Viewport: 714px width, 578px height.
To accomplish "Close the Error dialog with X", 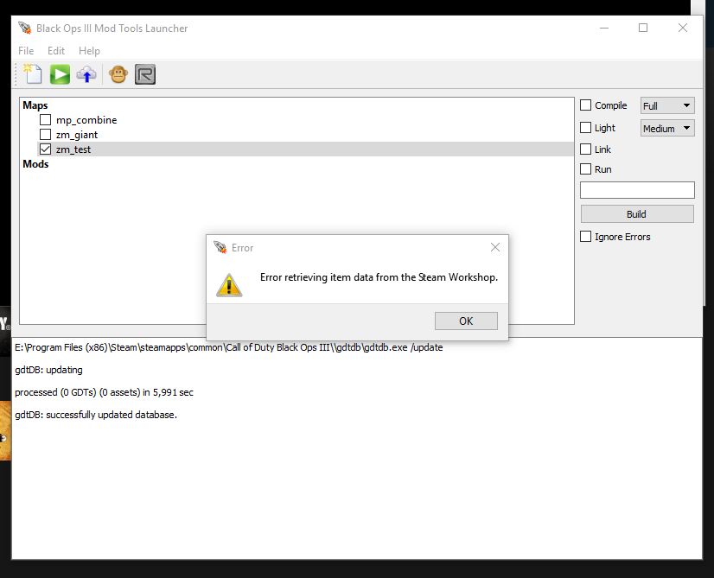I will click(x=495, y=247).
